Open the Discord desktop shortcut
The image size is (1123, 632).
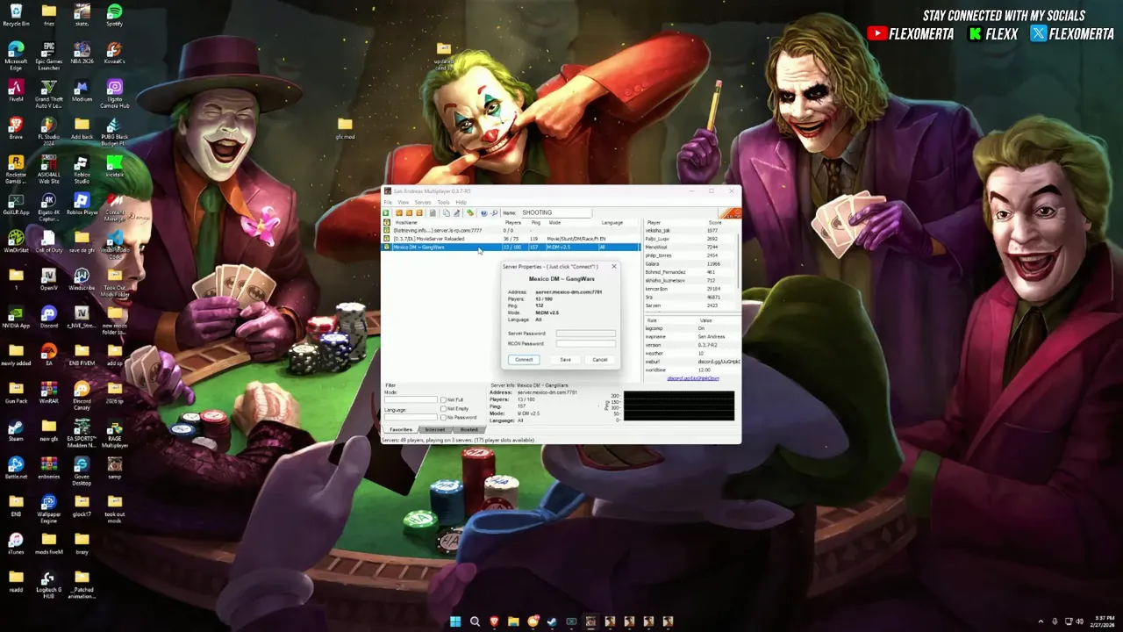click(48, 318)
